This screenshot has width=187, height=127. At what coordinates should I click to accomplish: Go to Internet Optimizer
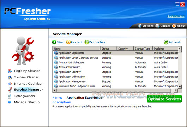(28, 84)
